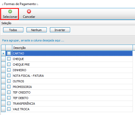The height and width of the screenshot is (115, 135).
Task: Click the OUTROS row text
Action: pos(18,81)
